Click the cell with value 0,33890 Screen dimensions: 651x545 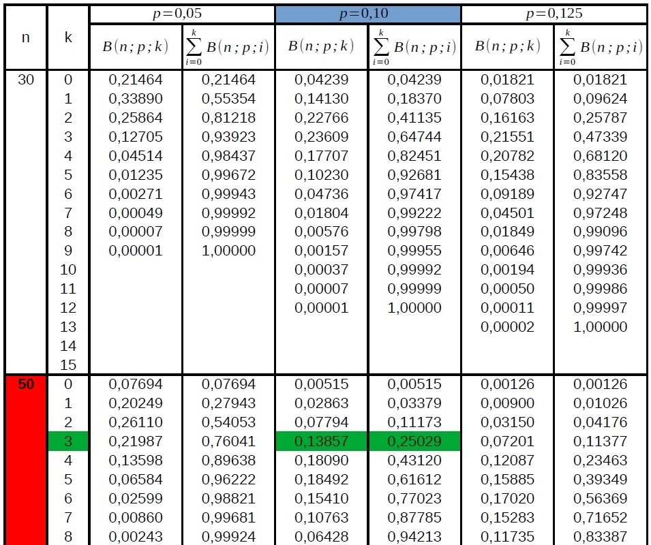coord(136,99)
